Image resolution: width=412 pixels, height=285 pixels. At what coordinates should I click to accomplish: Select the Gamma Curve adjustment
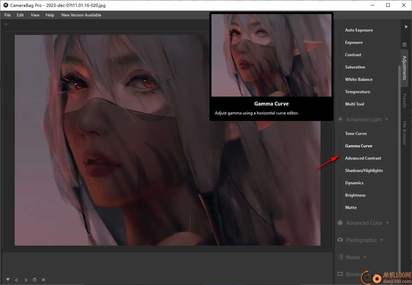click(x=359, y=146)
